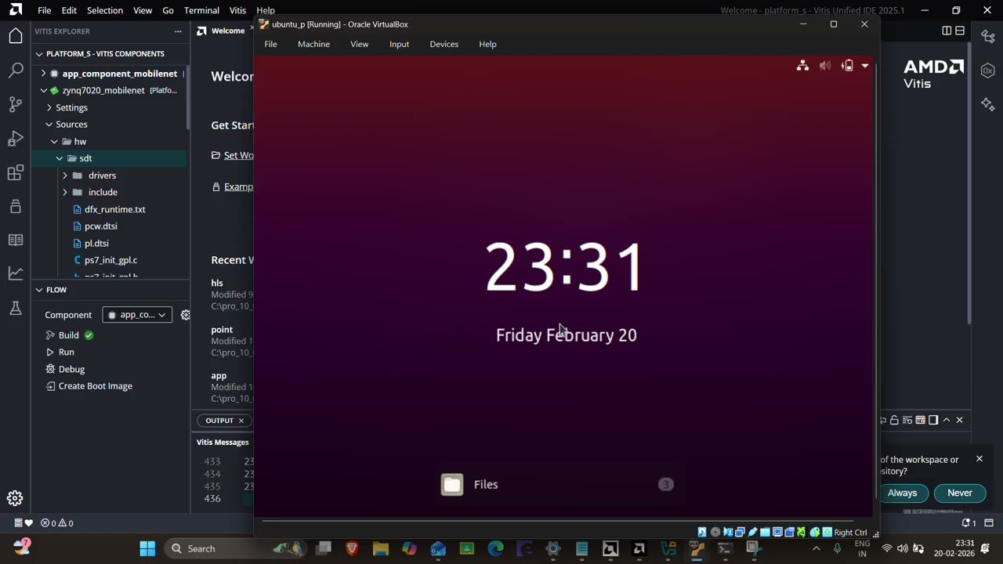Click the system tray Wi-Fi icon
Screen dimensions: 1003x564
(887, 548)
